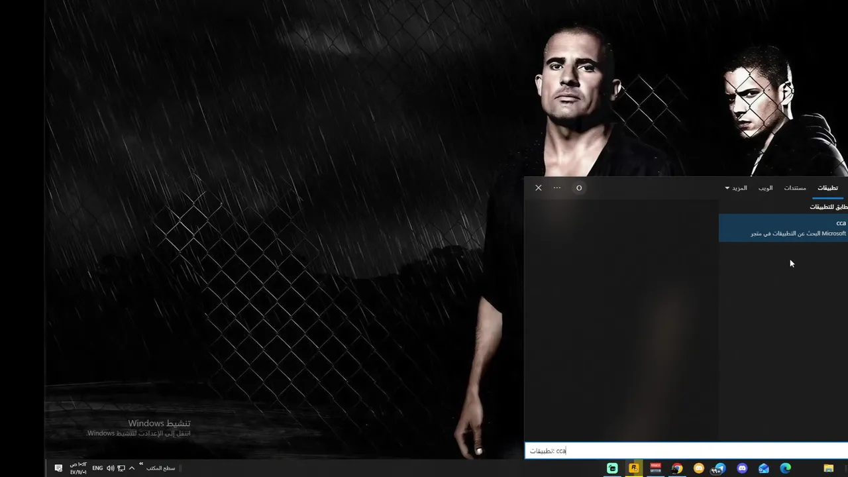Click the search box containing cca
848x477 pixels.
[686, 451]
